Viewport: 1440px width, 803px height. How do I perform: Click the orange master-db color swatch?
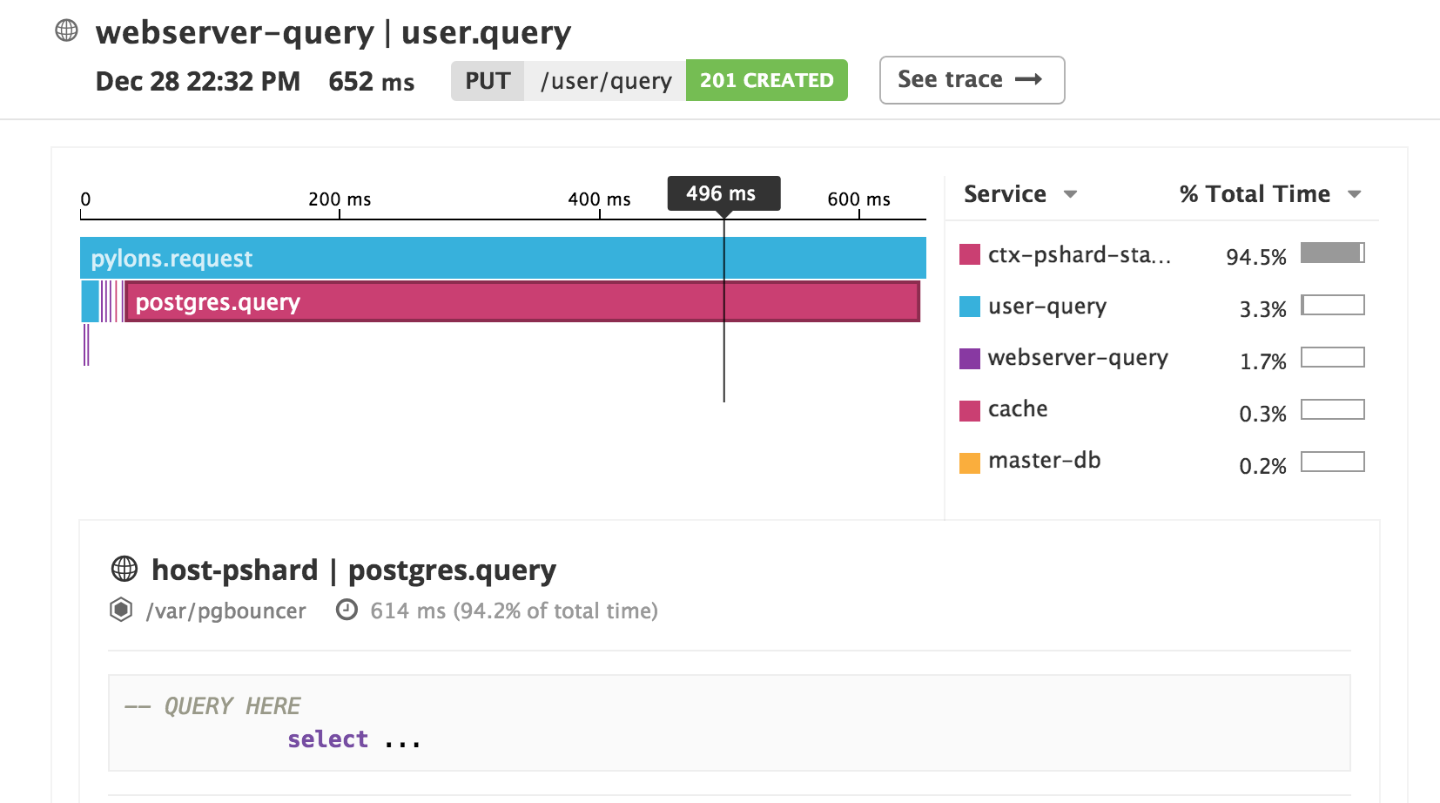click(x=969, y=462)
